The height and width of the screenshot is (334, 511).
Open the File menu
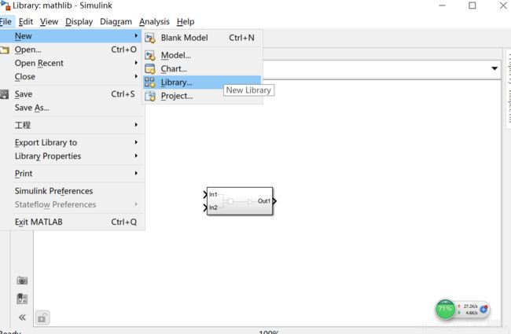6,22
